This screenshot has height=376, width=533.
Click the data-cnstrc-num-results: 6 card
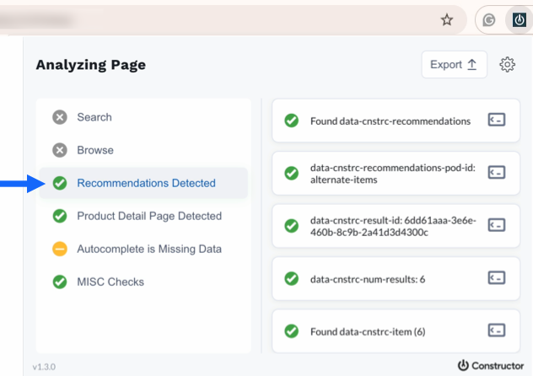[396, 279]
